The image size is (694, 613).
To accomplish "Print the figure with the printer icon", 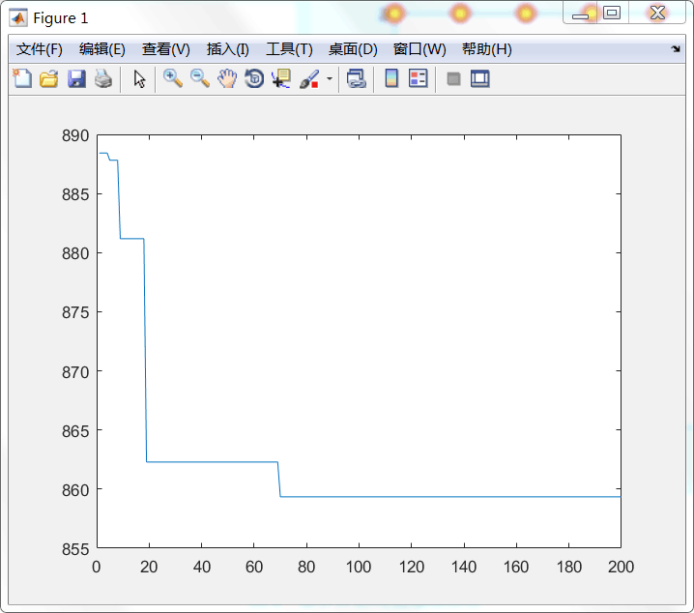I will [102, 79].
